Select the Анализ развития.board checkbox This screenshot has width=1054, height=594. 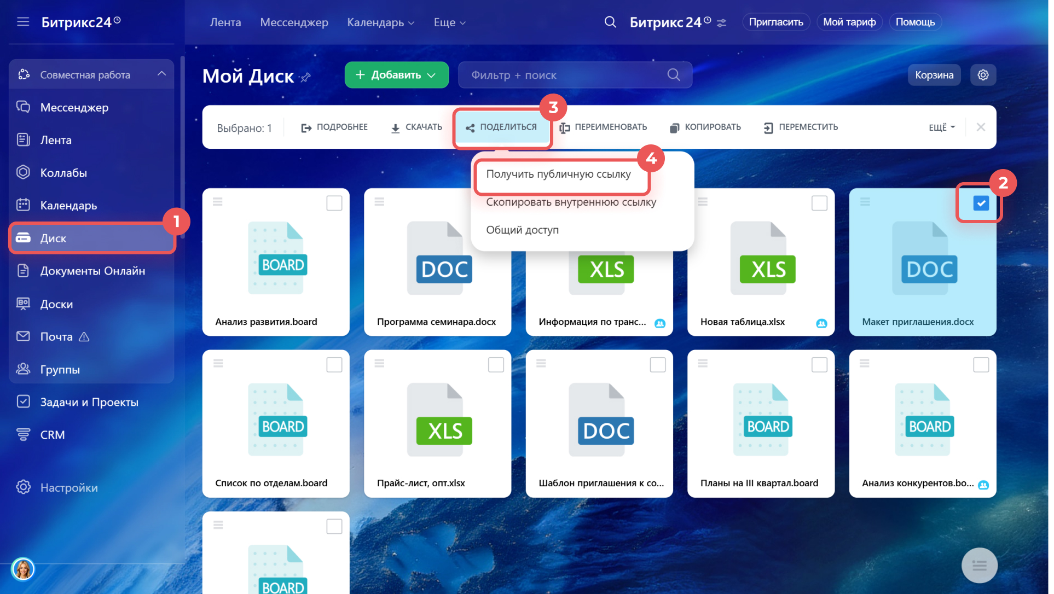click(334, 203)
